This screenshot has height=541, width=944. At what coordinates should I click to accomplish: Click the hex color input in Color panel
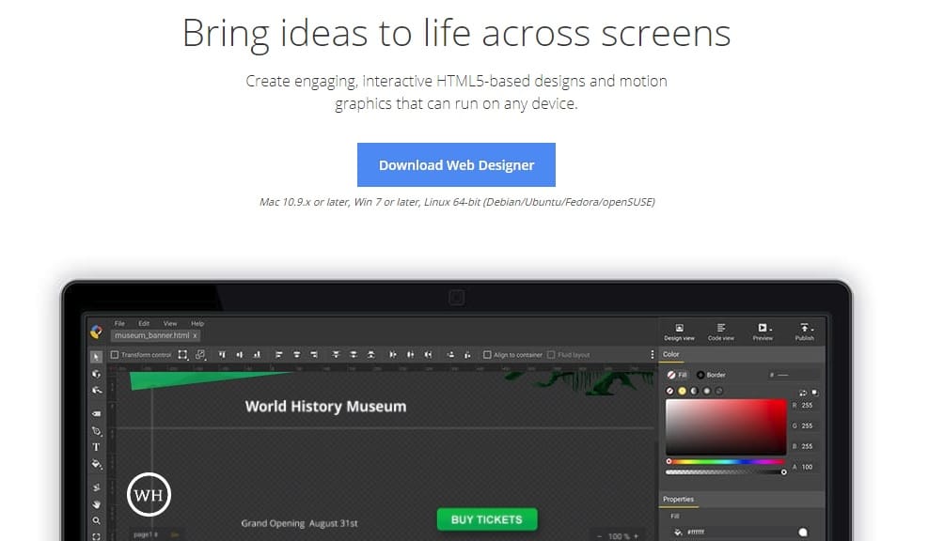(794, 375)
